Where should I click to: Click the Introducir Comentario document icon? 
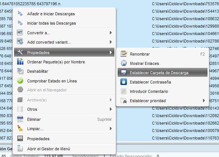click(124, 91)
